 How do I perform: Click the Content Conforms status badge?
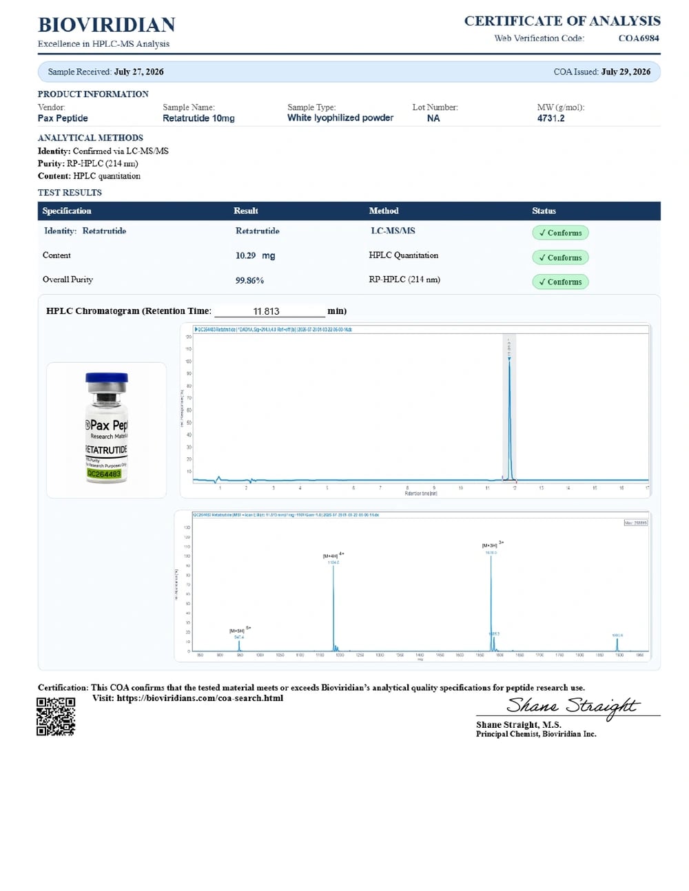pyautogui.click(x=560, y=258)
